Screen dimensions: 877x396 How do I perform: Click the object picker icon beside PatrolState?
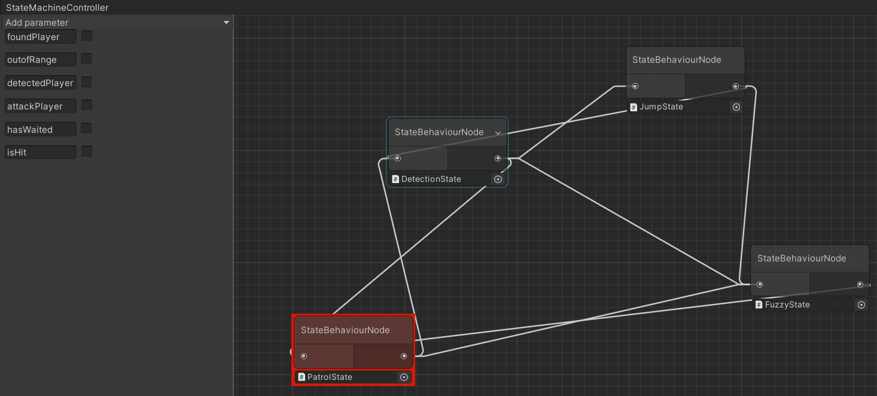pos(404,377)
